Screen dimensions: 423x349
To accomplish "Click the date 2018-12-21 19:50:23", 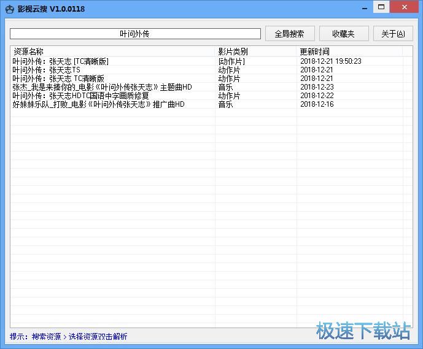I will pyautogui.click(x=331, y=61).
